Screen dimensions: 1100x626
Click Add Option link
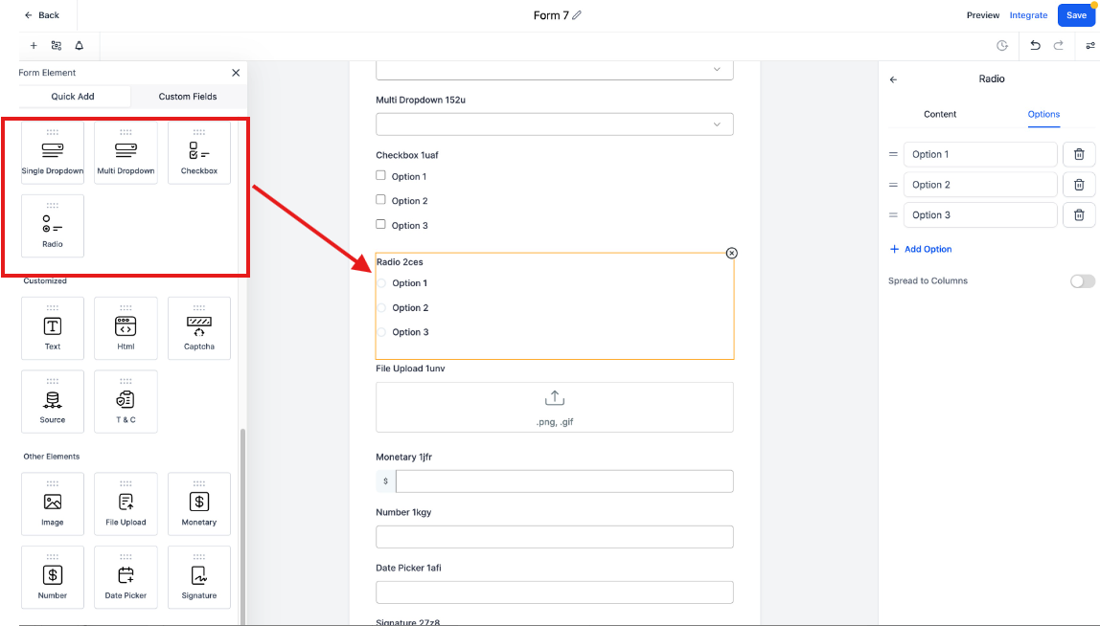coord(921,249)
